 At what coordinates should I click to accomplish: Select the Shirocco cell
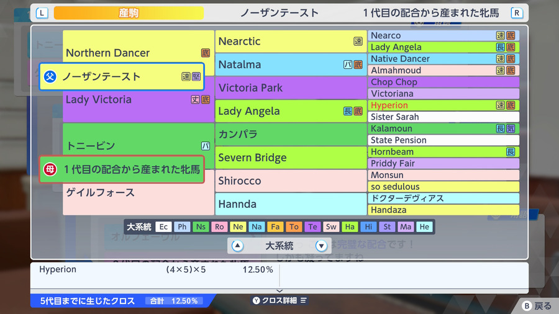point(291,181)
